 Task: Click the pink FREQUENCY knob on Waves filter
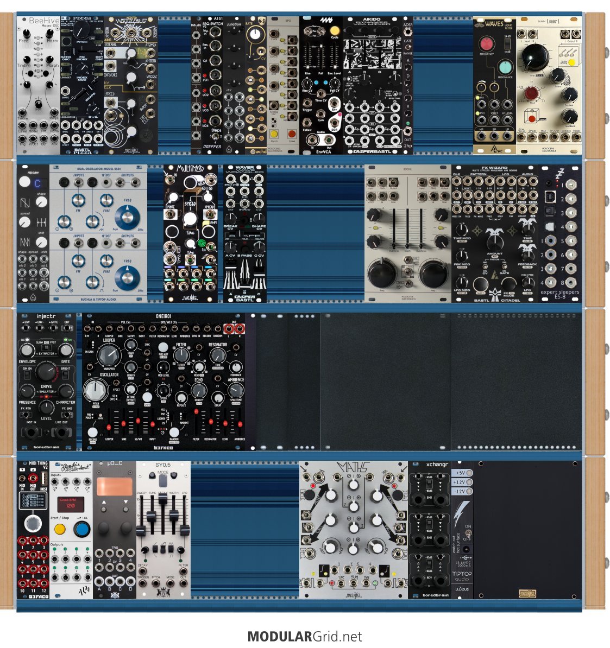click(x=487, y=44)
